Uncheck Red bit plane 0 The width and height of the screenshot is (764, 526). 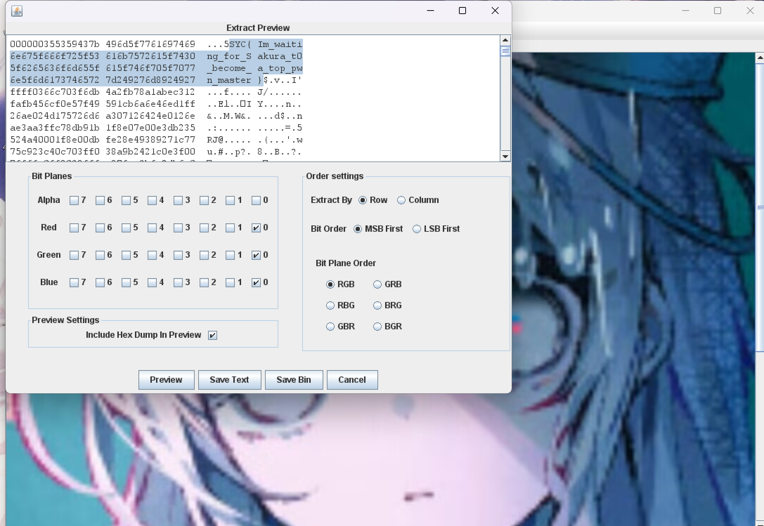[256, 228]
